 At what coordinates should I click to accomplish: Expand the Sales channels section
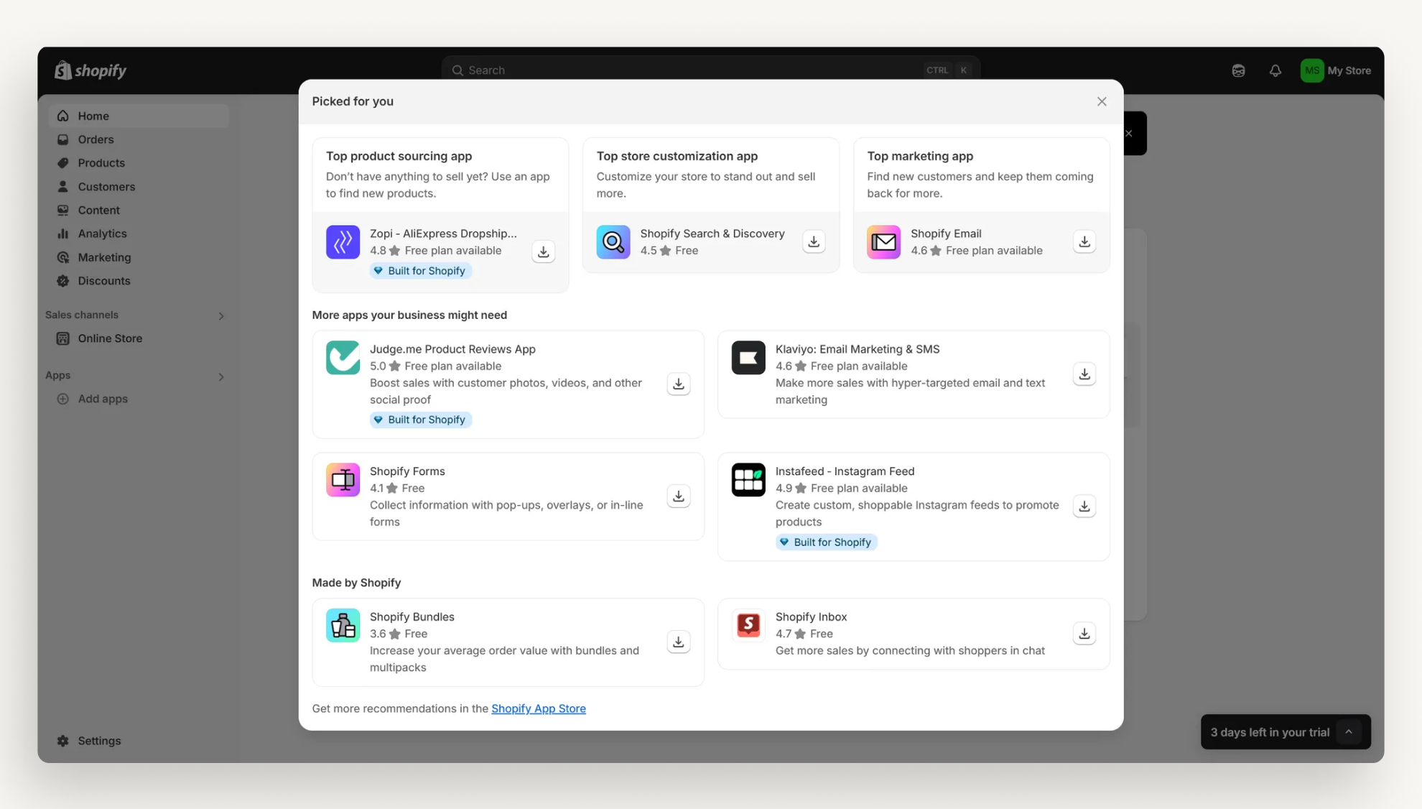pyautogui.click(x=221, y=315)
